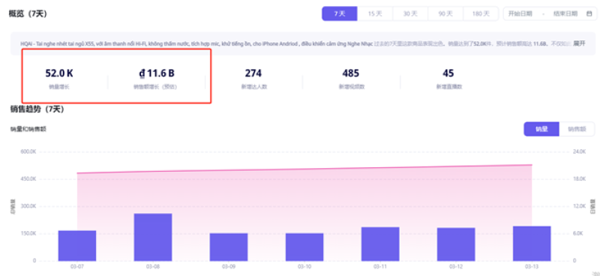Click the 450.0K left axis label
Screen dimensions: 600x276
tap(28, 178)
